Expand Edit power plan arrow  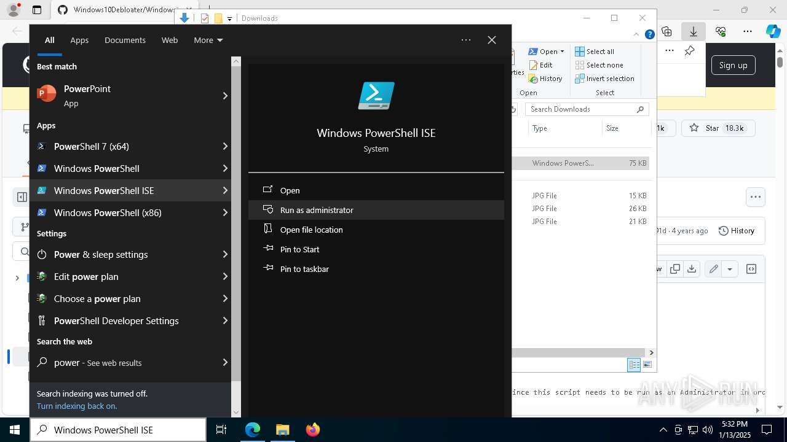(x=225, y=276)
